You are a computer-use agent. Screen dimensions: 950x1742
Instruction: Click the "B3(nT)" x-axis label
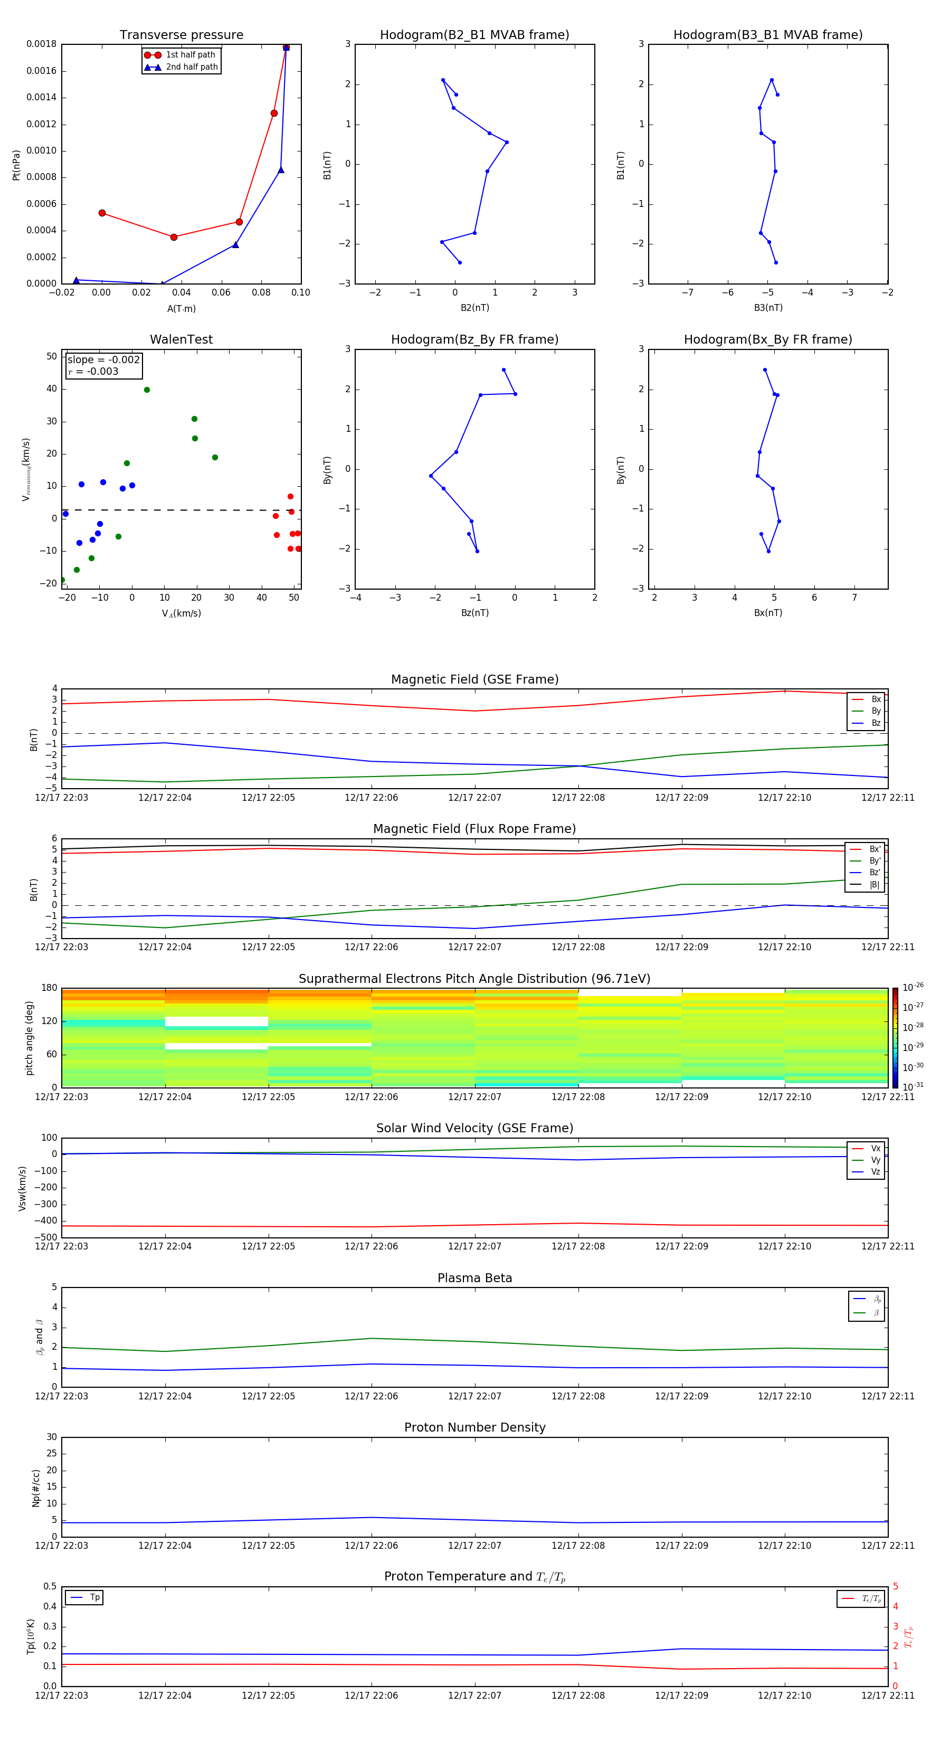click(x=768, y=308)
